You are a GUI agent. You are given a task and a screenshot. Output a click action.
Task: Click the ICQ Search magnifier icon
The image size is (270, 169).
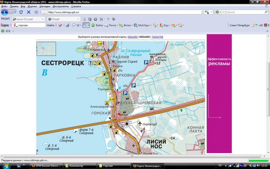(266, 12)
